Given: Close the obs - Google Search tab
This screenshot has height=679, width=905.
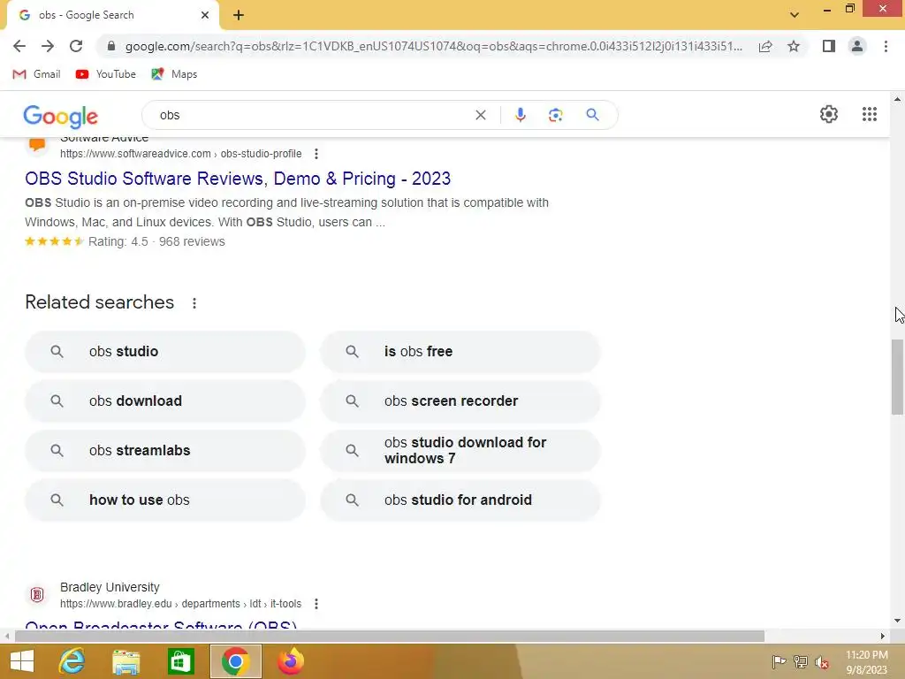Looking at the screenshot, I should [x=205, y=15].
